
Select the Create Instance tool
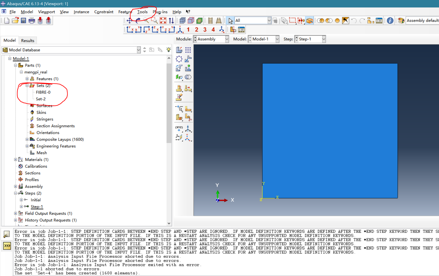(179, 50)
